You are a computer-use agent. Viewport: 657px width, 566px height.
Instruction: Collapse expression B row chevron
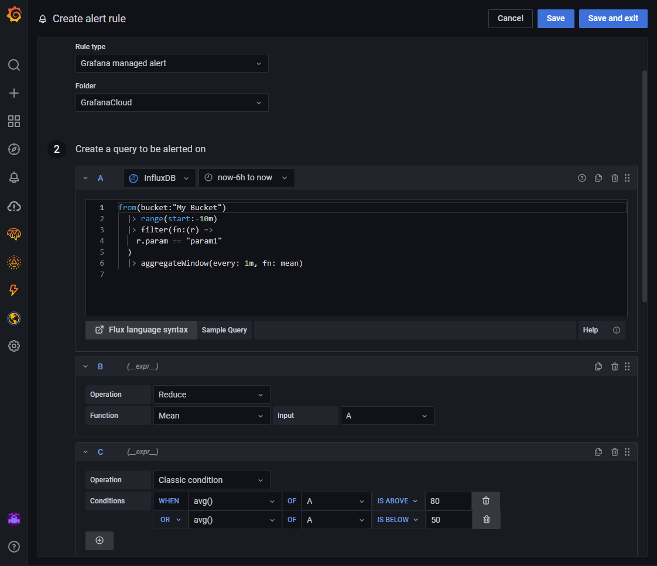point(85,366)
